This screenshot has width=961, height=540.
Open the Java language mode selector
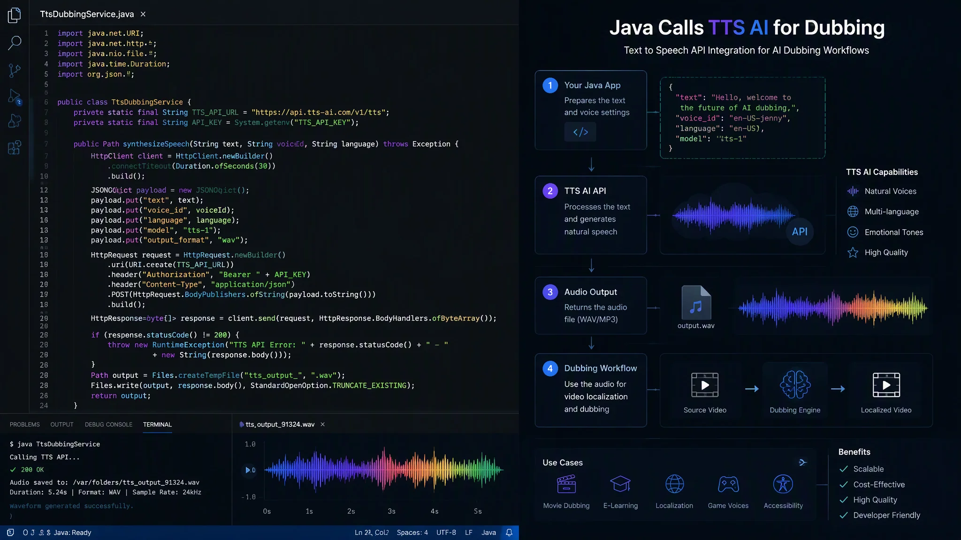coord(488,532)
